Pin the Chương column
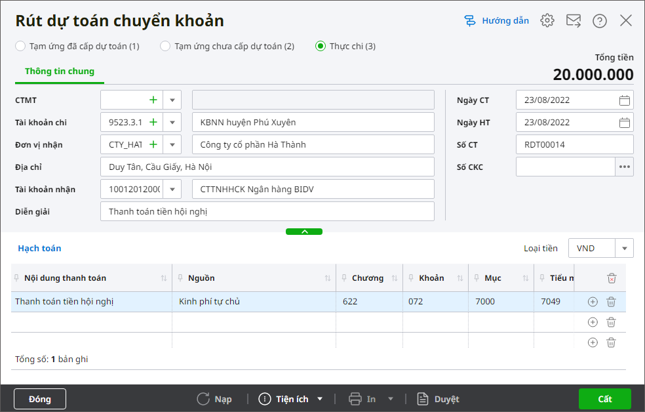Viewport: 645px width, 412px height. click(x=344, y=278)
